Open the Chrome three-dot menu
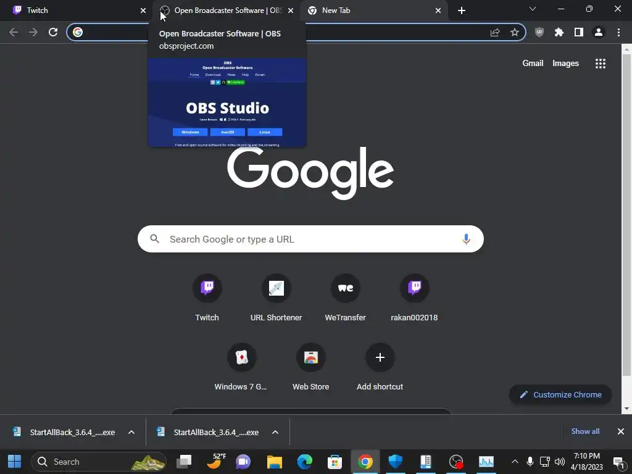The width and height of the screenshot is (632, 474). 618,32
